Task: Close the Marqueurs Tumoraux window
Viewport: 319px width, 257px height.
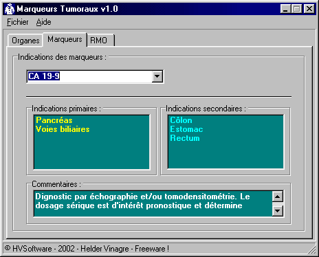Action: 309,9
